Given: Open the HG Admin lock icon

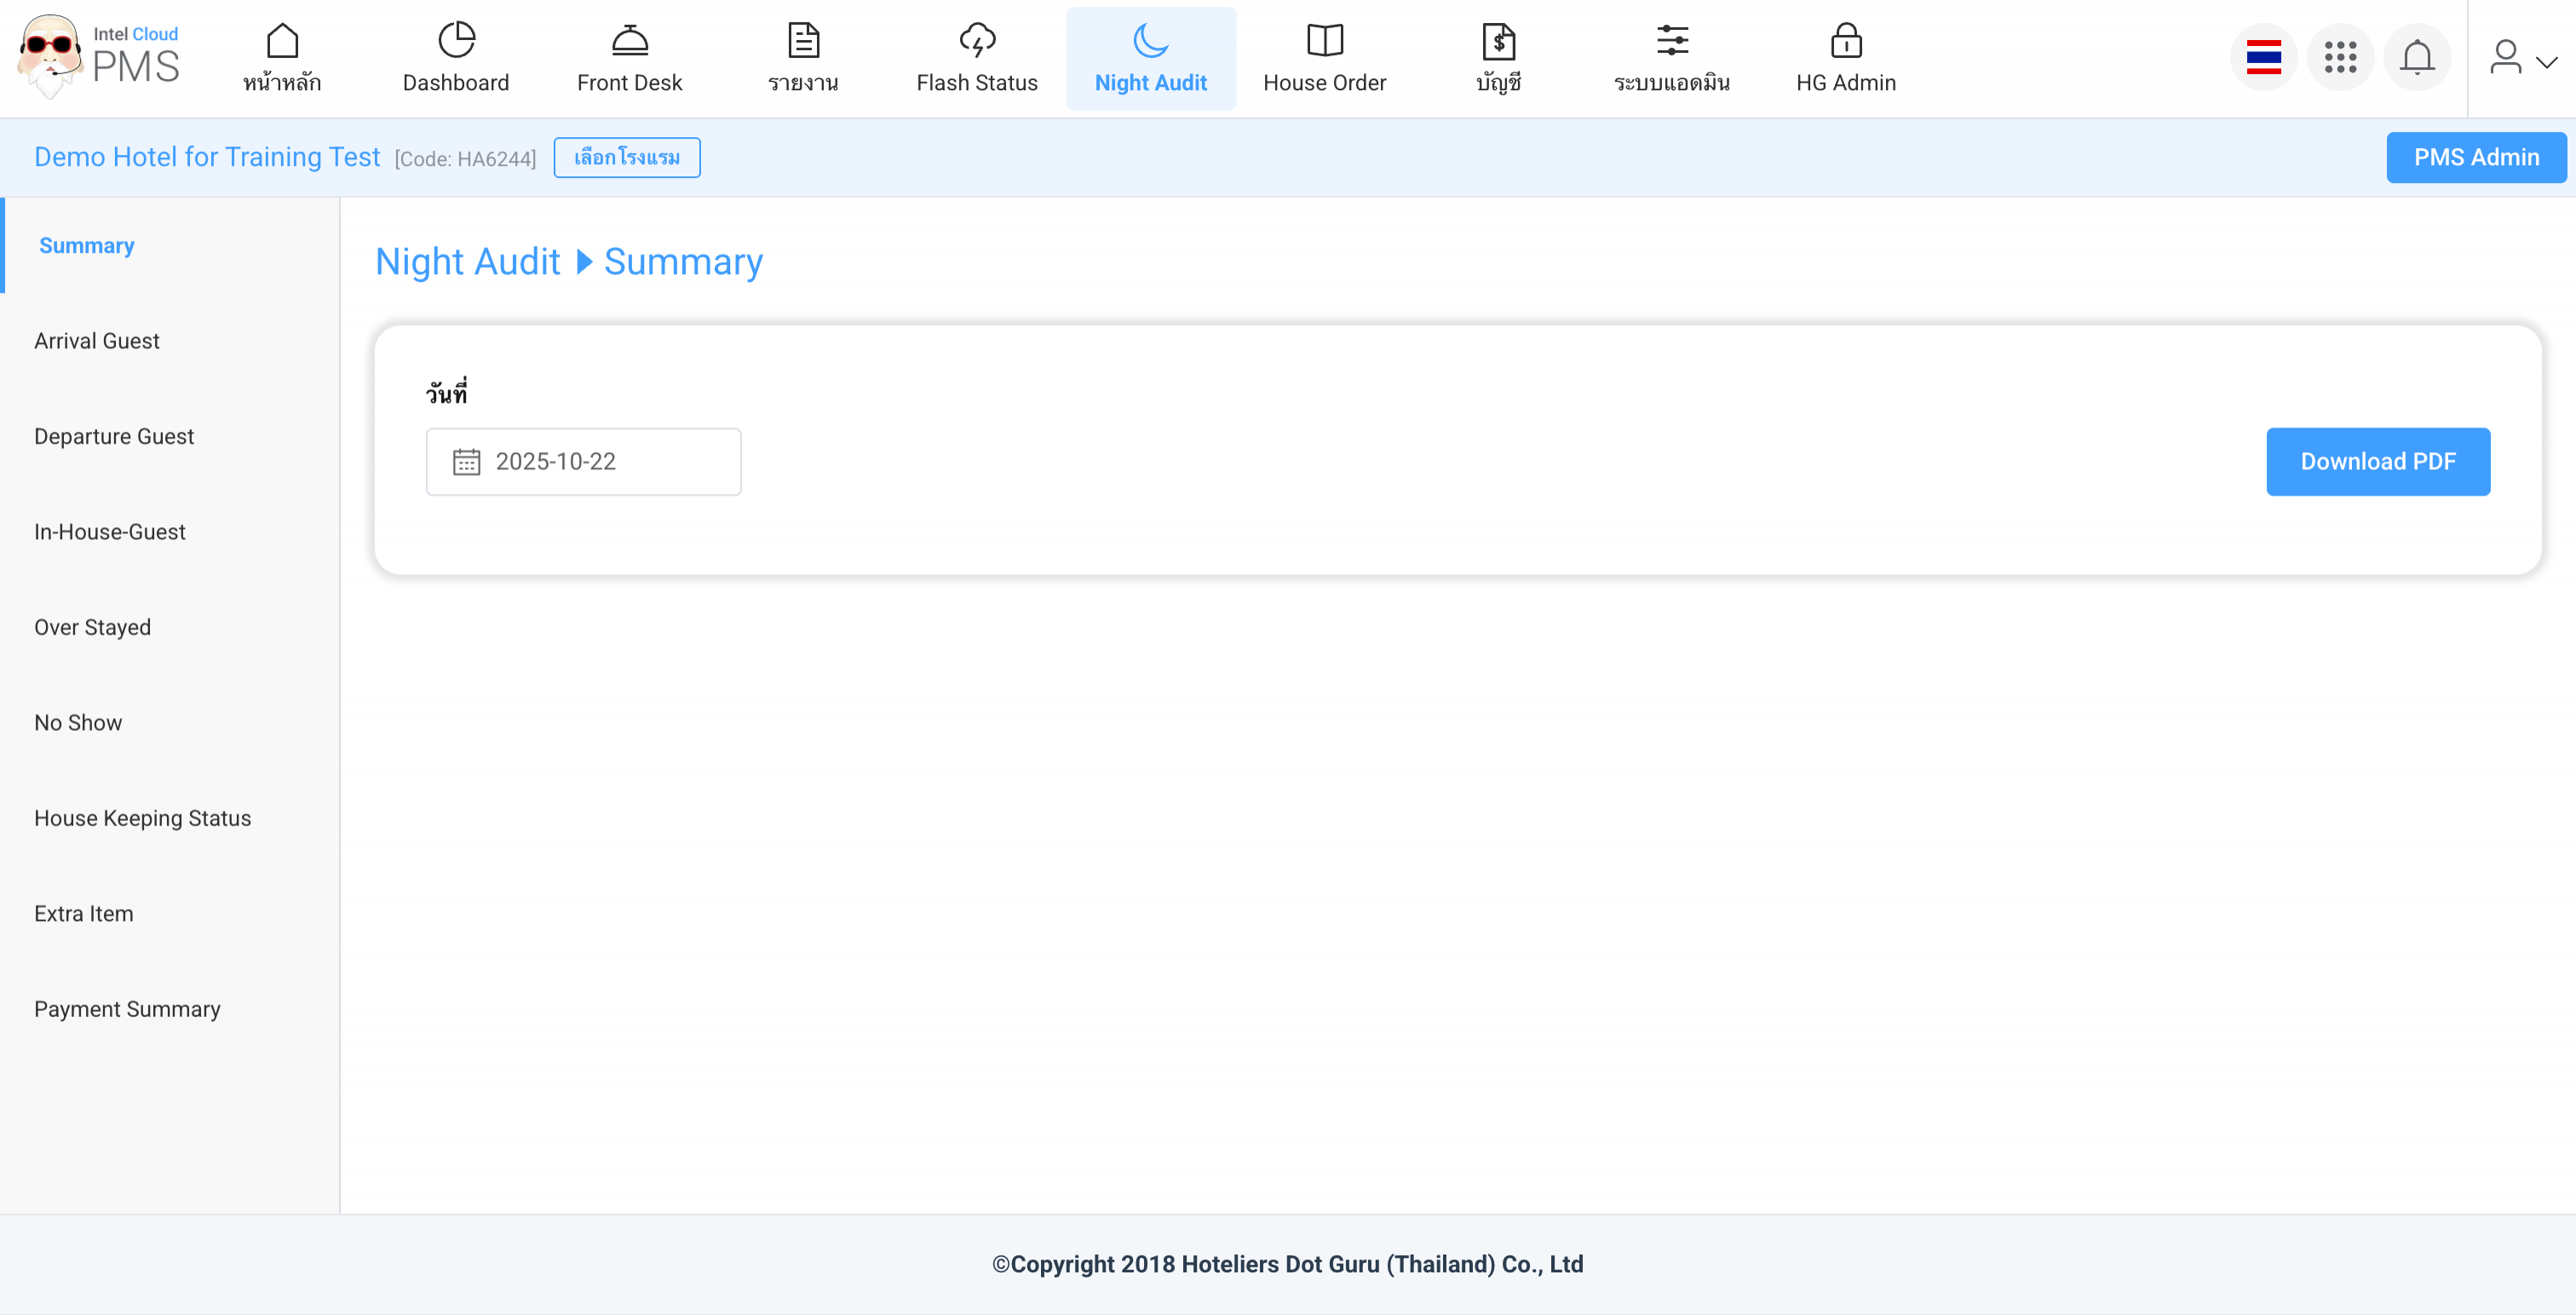Looking at the screenshot, I should (x=1845, y=41).
